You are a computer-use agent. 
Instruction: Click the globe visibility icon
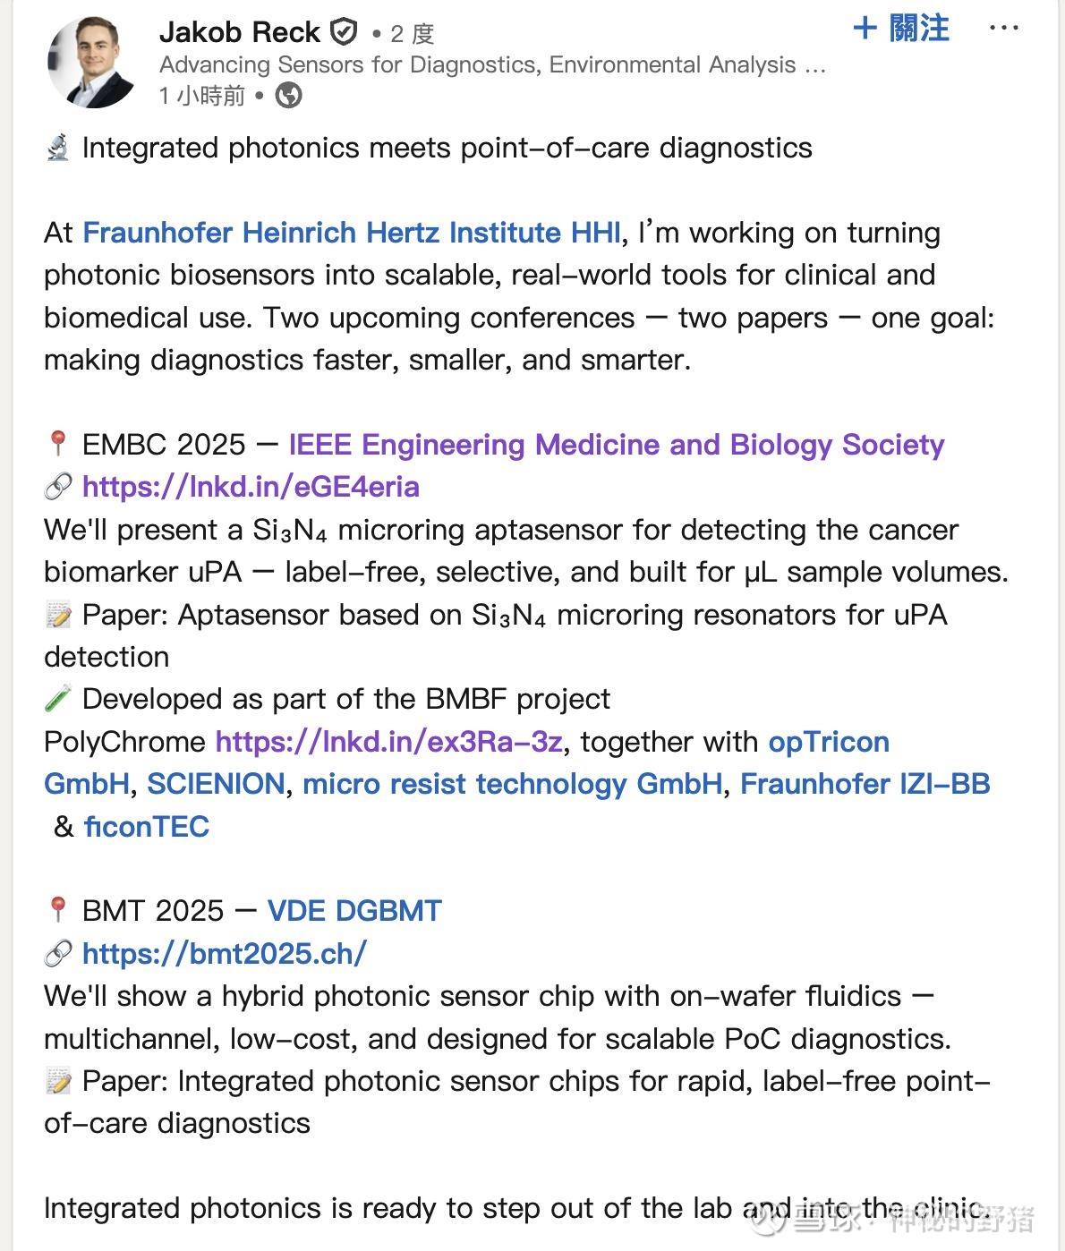(288, 95)
